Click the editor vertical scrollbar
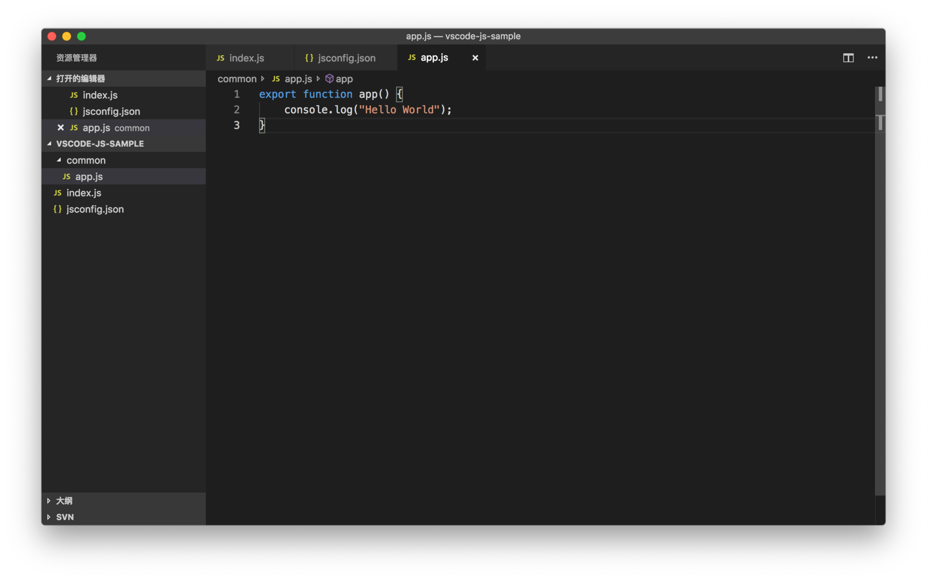 pyautogui.click(x=880, y=290)
